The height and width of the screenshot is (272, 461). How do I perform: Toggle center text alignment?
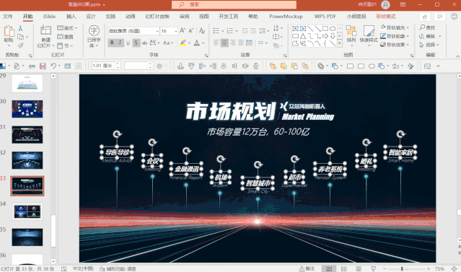coord(224,43)
